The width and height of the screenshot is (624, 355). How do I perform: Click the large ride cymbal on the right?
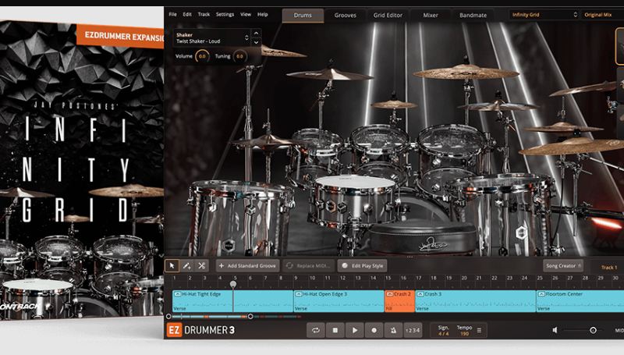coord(573,147)
